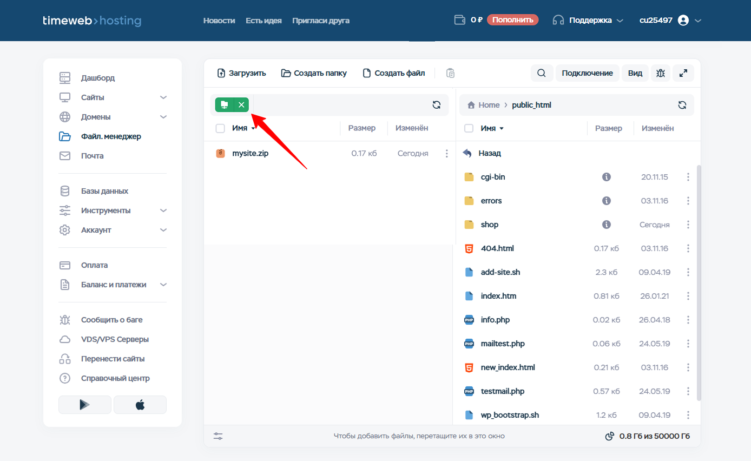The image size is (751, 461).
Task: Open actions menu for cgi-bin folder
Action: [x=688, y=177]
